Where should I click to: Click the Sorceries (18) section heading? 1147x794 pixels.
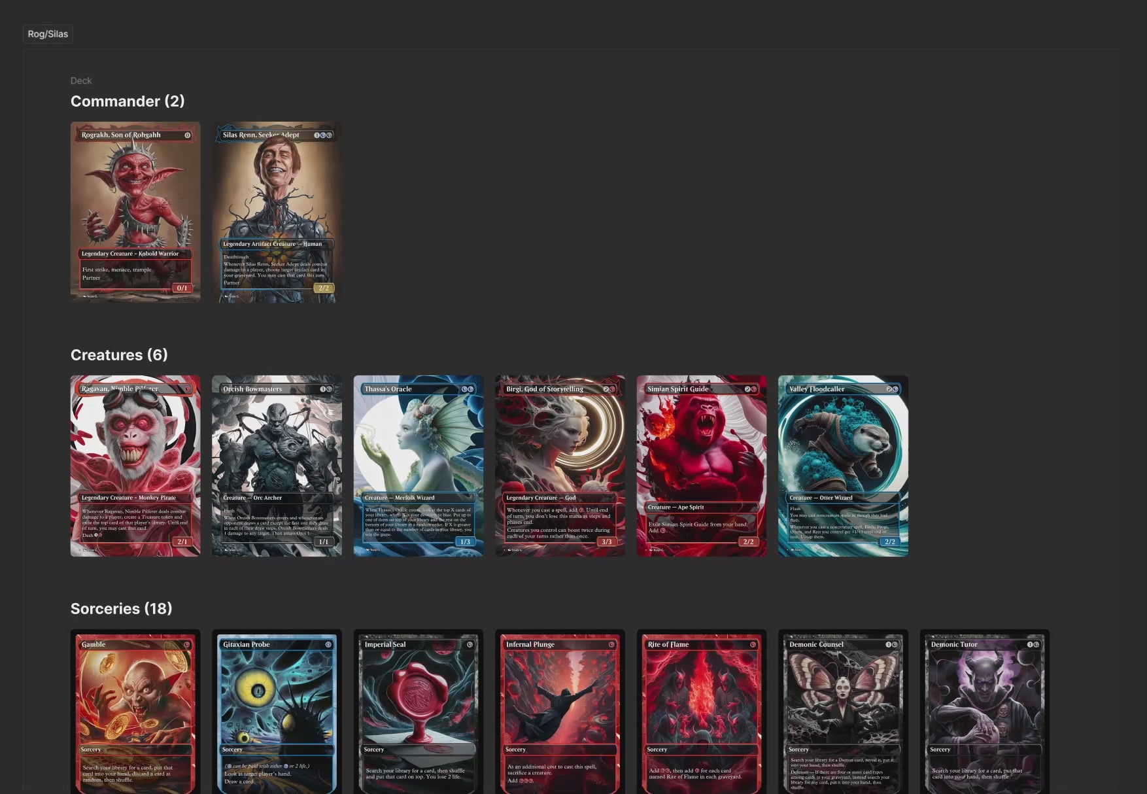[x=122, y=609]
